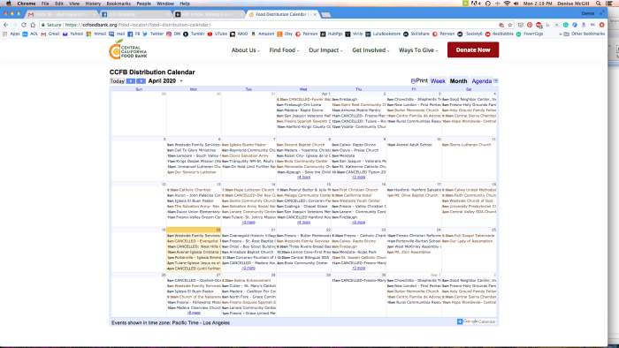Viewport: 619px width, 348px height.
Task: Open the Yahoo! bookmark
Action: (x=73, y=34)
